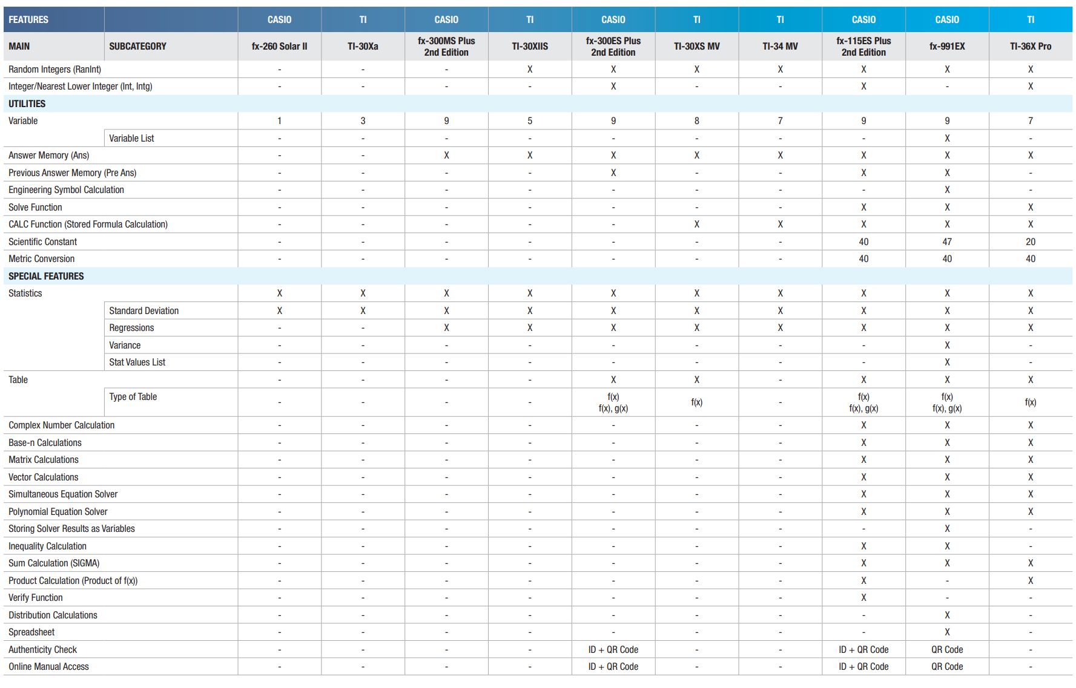
Task: Select the UTILITIES section heading
Action: (x=27, y=103)
